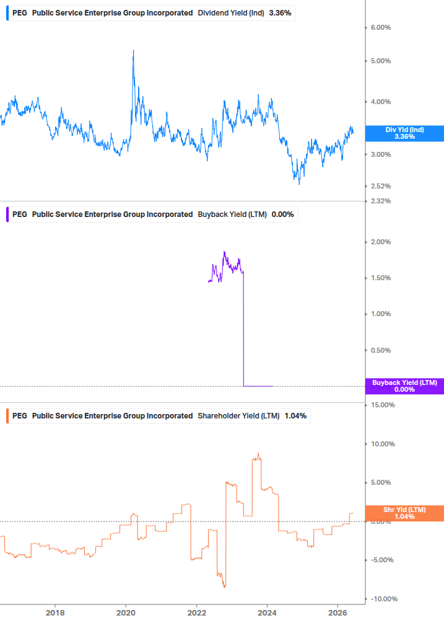Select the blue Dividend Yield color marker
This screenshot has height=623, width=444.
coord(7,13)
